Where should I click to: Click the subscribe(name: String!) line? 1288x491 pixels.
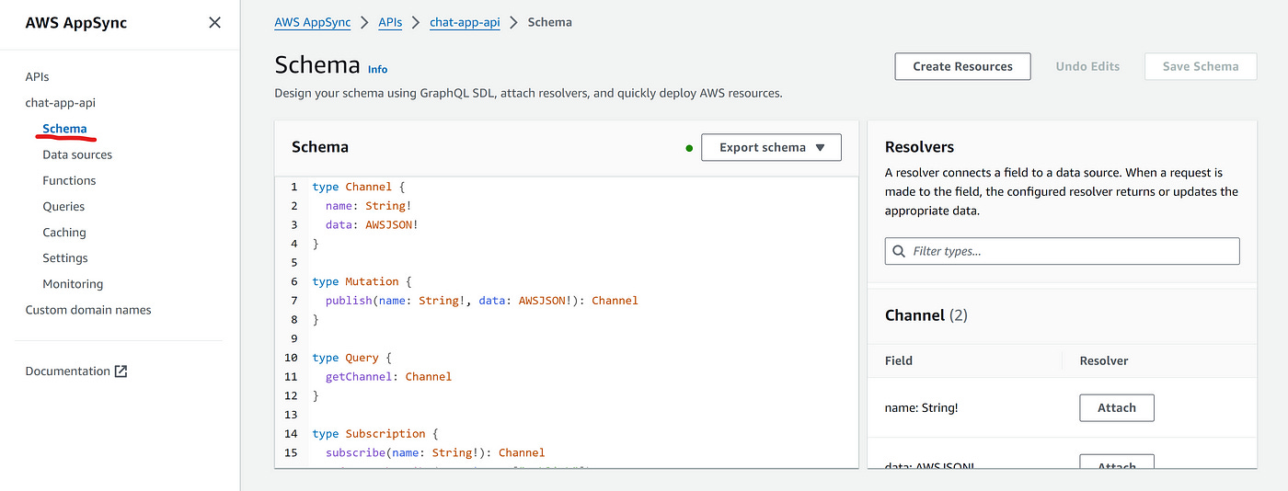[x=435, y=452]
